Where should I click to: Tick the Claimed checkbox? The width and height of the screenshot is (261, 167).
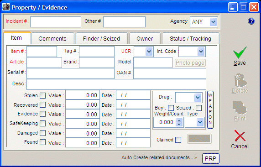tap(178, 140)
